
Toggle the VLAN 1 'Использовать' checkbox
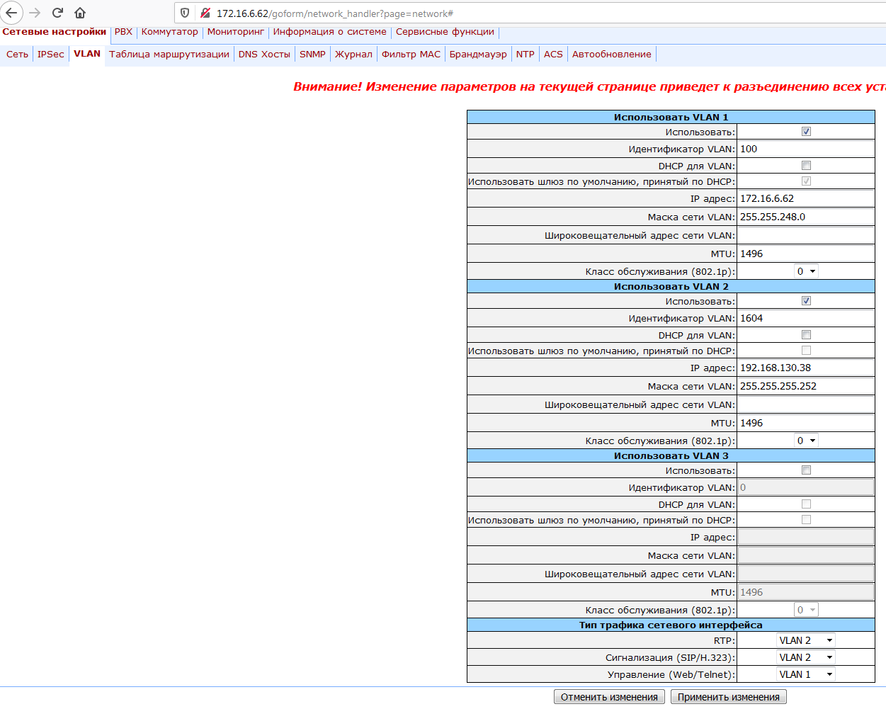pyautogui.click(x=806, y=132)
